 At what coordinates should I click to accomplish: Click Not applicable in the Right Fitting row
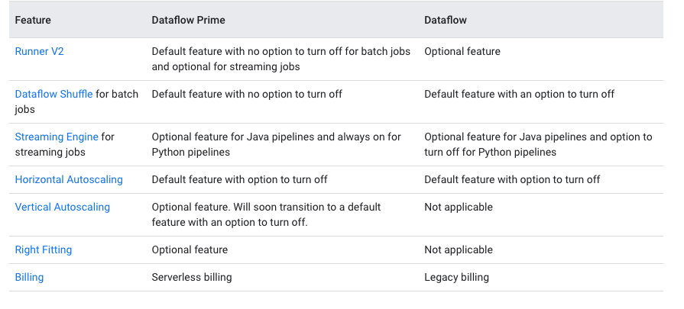[459, 249]
